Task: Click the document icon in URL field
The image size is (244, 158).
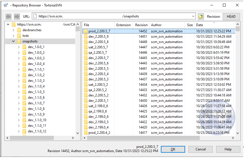Action: (35, 16)
